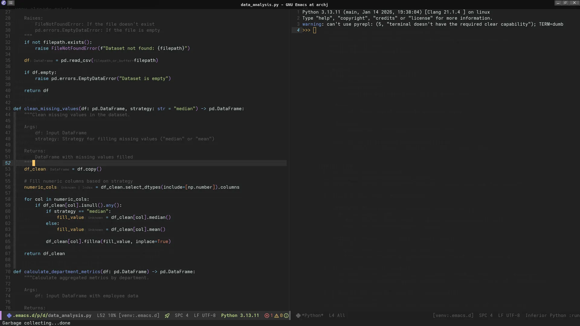Click .emacs.d/p/d/data_analysis.py buffer name in modeline
Image resolution: width=580 pixels, height=326 pixels.
pos(52,315)
